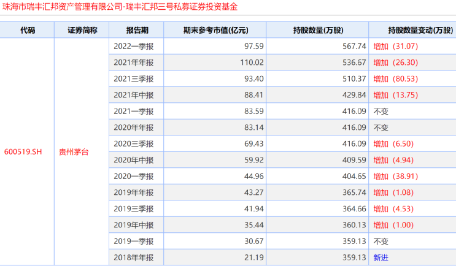Image resolution: width=456 pixels, height=266 pixels.
Task: Click the fund title 瑞丰汇邦三号私募证券投资基金
Action: [x=182, y=6]
